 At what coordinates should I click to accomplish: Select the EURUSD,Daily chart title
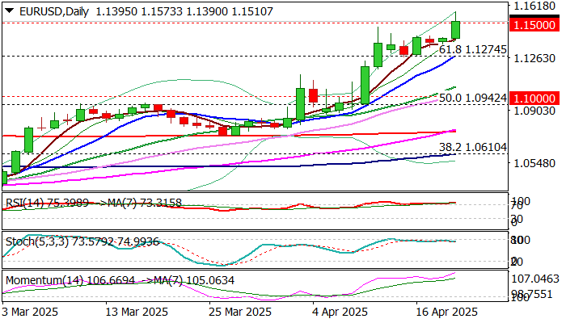(x=54, y=11)
